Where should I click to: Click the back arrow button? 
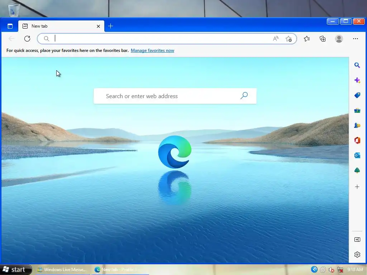11,39
